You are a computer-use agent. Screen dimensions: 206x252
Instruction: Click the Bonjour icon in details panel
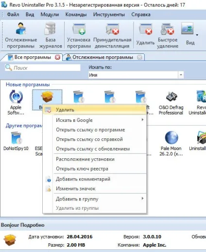[x=10, y=240]
